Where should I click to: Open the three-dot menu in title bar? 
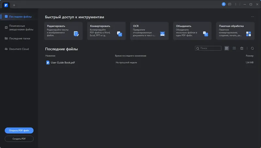(236, 4)
